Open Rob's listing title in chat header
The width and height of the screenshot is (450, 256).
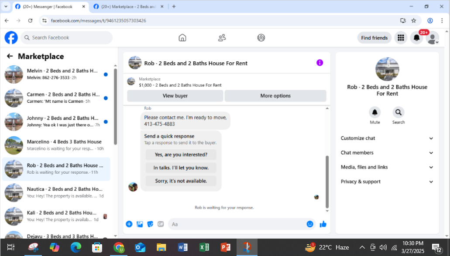[x=196, y=63]
